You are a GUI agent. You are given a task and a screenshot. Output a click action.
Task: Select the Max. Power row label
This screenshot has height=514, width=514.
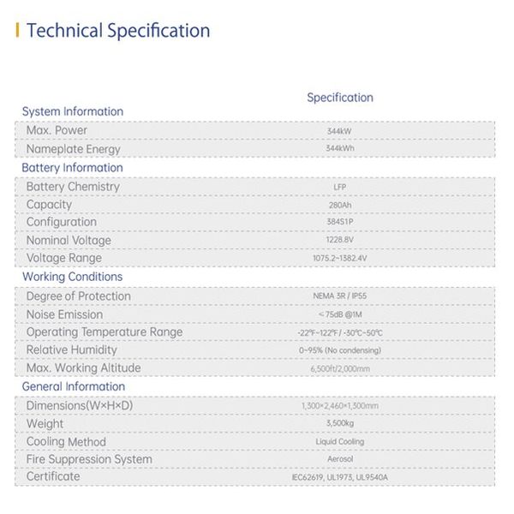pyautogui.click(x=57, y=130)
